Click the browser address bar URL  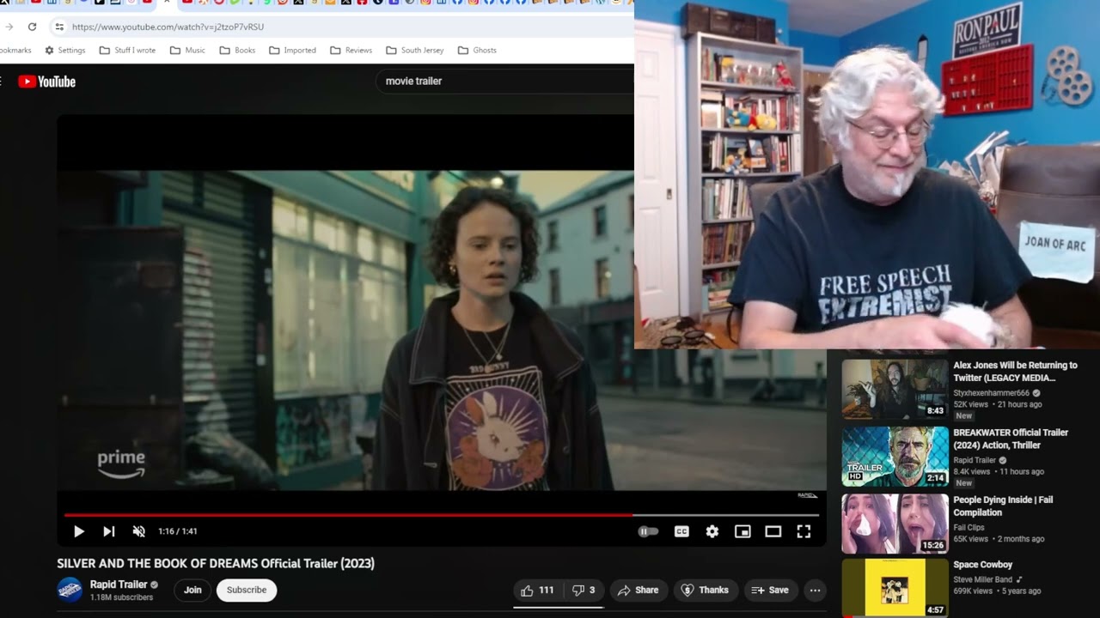[168, 27]
